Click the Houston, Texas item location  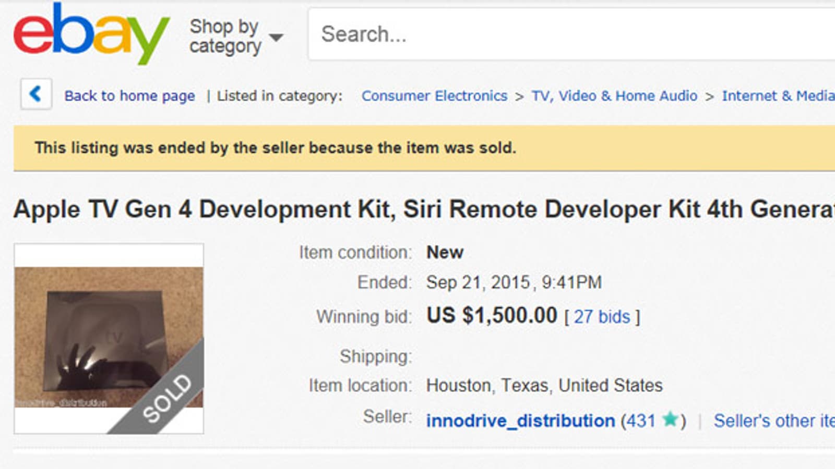(544, 386)
